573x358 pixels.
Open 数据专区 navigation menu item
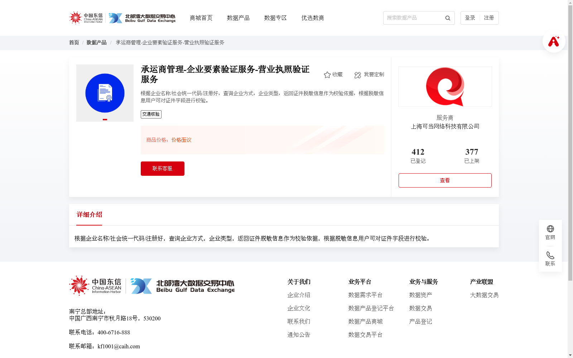(275, 18)
